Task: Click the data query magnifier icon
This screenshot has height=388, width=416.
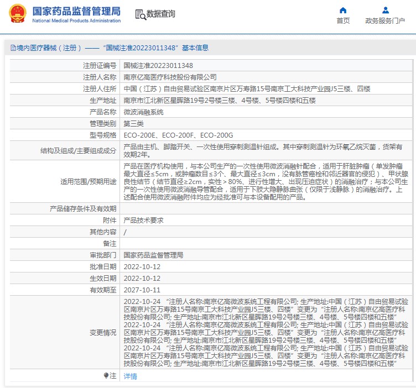Action: click(x=140, y=14)
